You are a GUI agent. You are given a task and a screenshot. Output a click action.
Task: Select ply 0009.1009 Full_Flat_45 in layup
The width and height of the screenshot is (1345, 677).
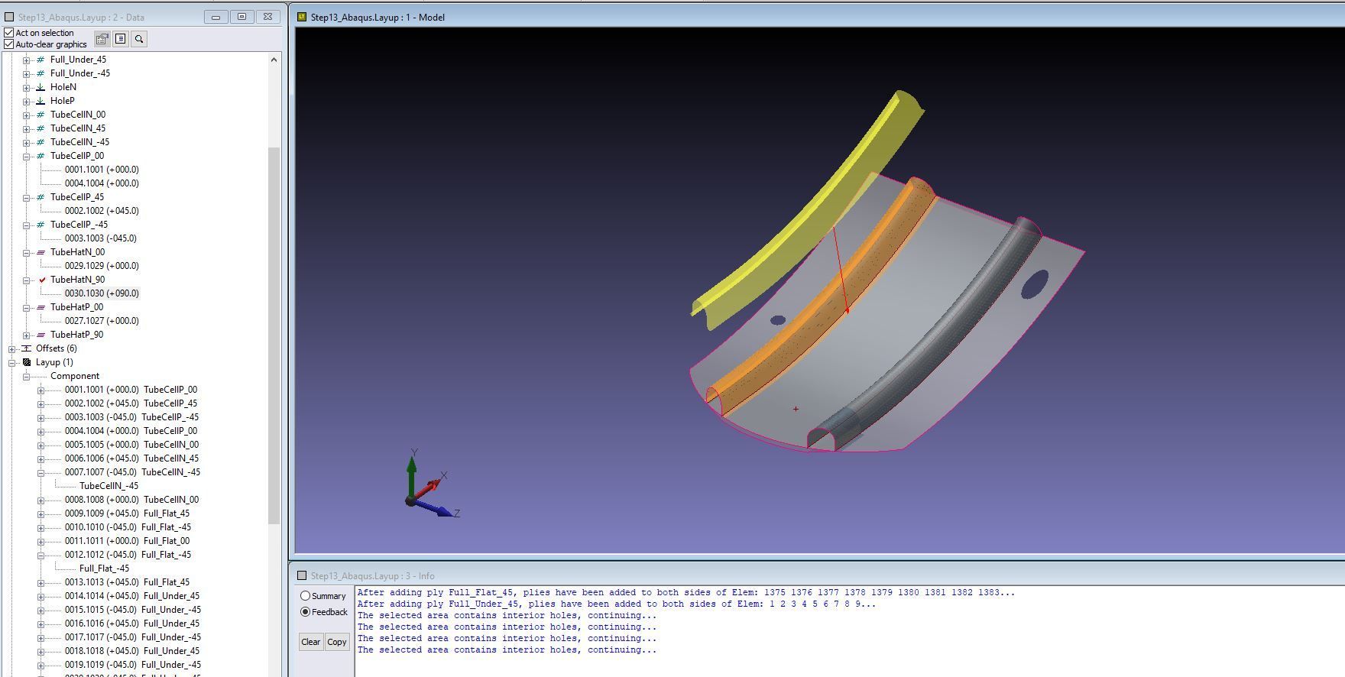pyautogui.click(x=127, y=513)
